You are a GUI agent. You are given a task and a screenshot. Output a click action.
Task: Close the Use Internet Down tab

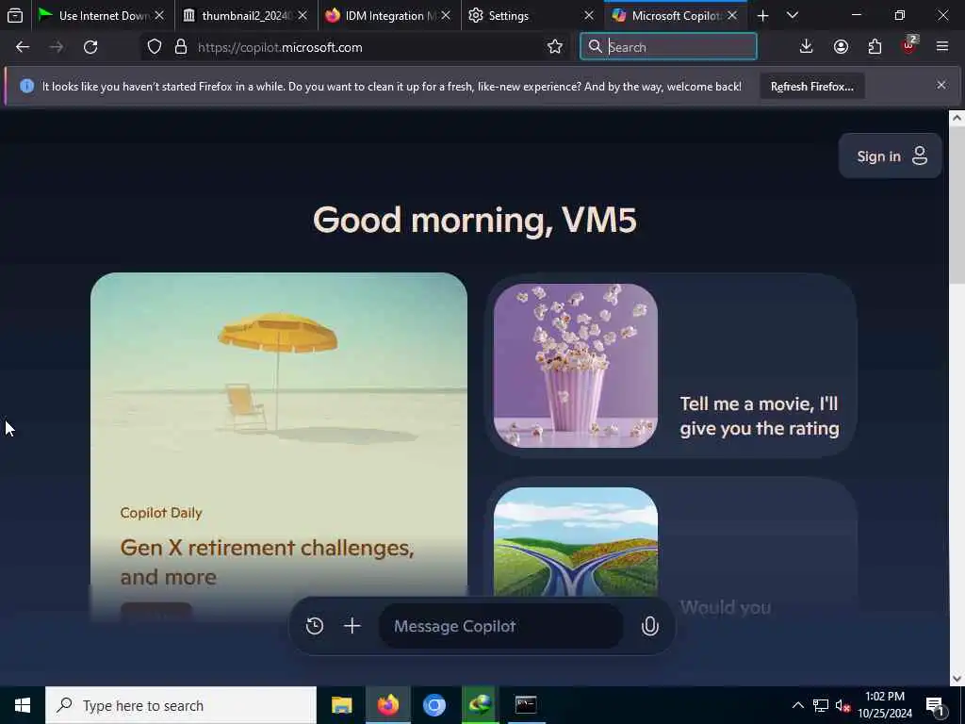pos(158,15)
